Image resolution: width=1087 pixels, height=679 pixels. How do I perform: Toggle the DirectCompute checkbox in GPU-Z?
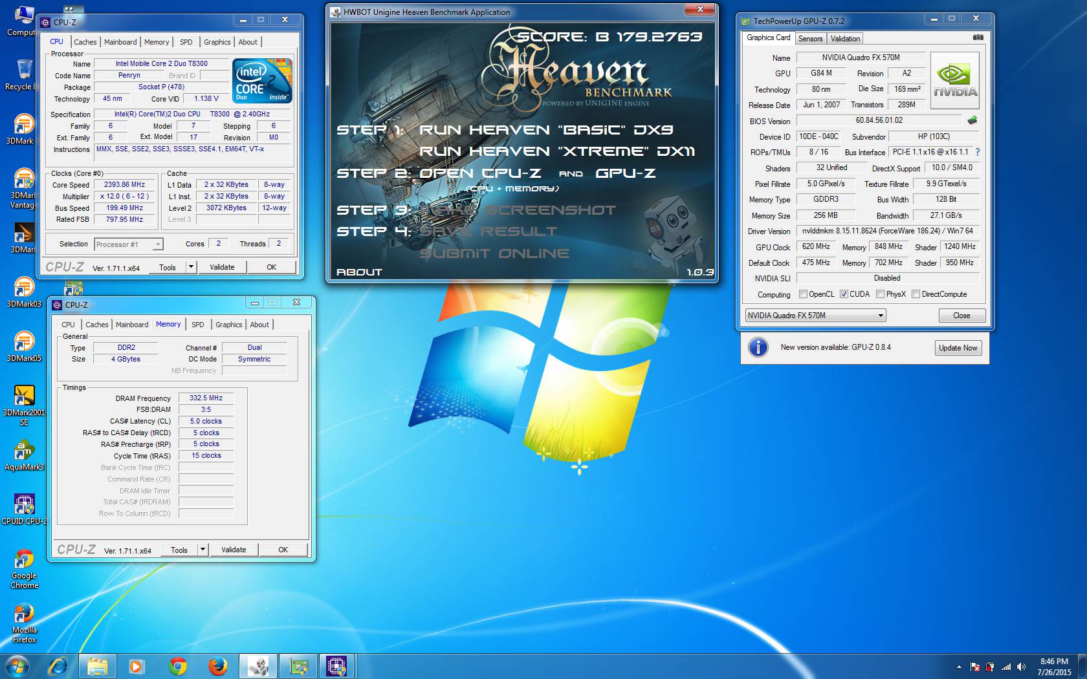pyautogui.click(x=916, y=294)
